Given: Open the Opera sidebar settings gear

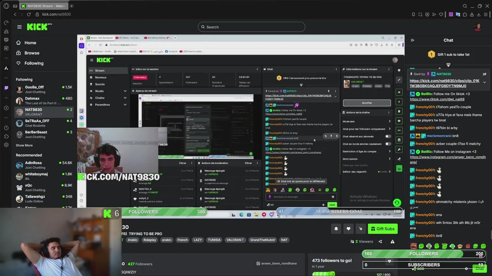Looking at the screenshot, I should (6, 145).
